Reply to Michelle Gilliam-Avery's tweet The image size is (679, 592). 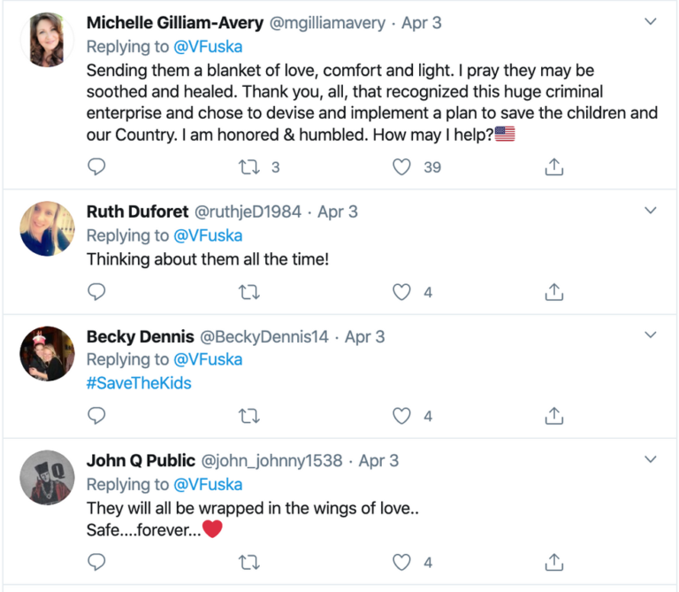pyautogui.click(x=96, y=167)
